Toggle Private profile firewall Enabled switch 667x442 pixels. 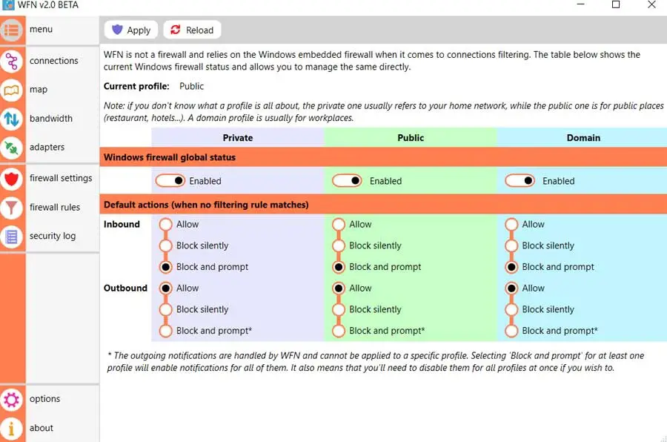coord(170,181)
